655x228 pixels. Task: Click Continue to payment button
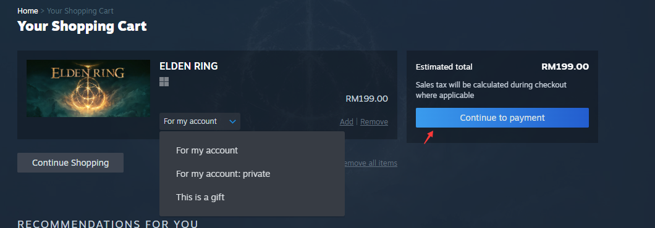tap(502, 118)
